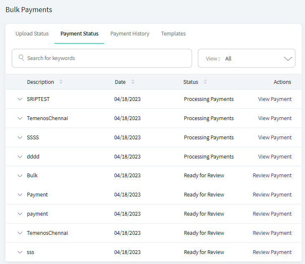305x264 pixels.
Task: Expand the SSSS row
Action: [x=20, y=138]
